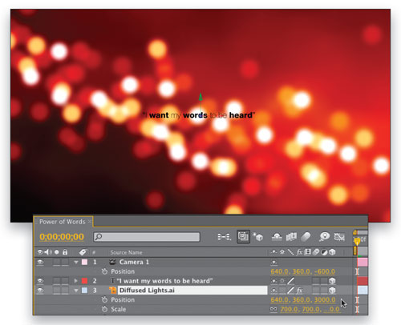Click the current time indicator marker
The width and height of the screenshot is (401, 325).
click(357, 242)
